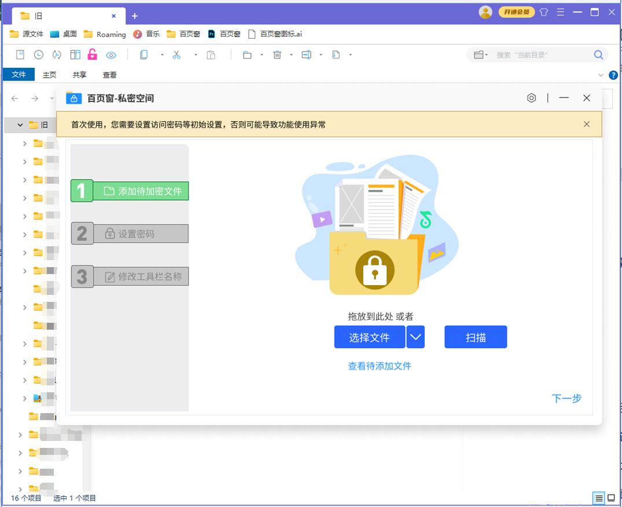Switch to the 查看 ribbon tab
622x507 pixels.
(x=109, y=75)
